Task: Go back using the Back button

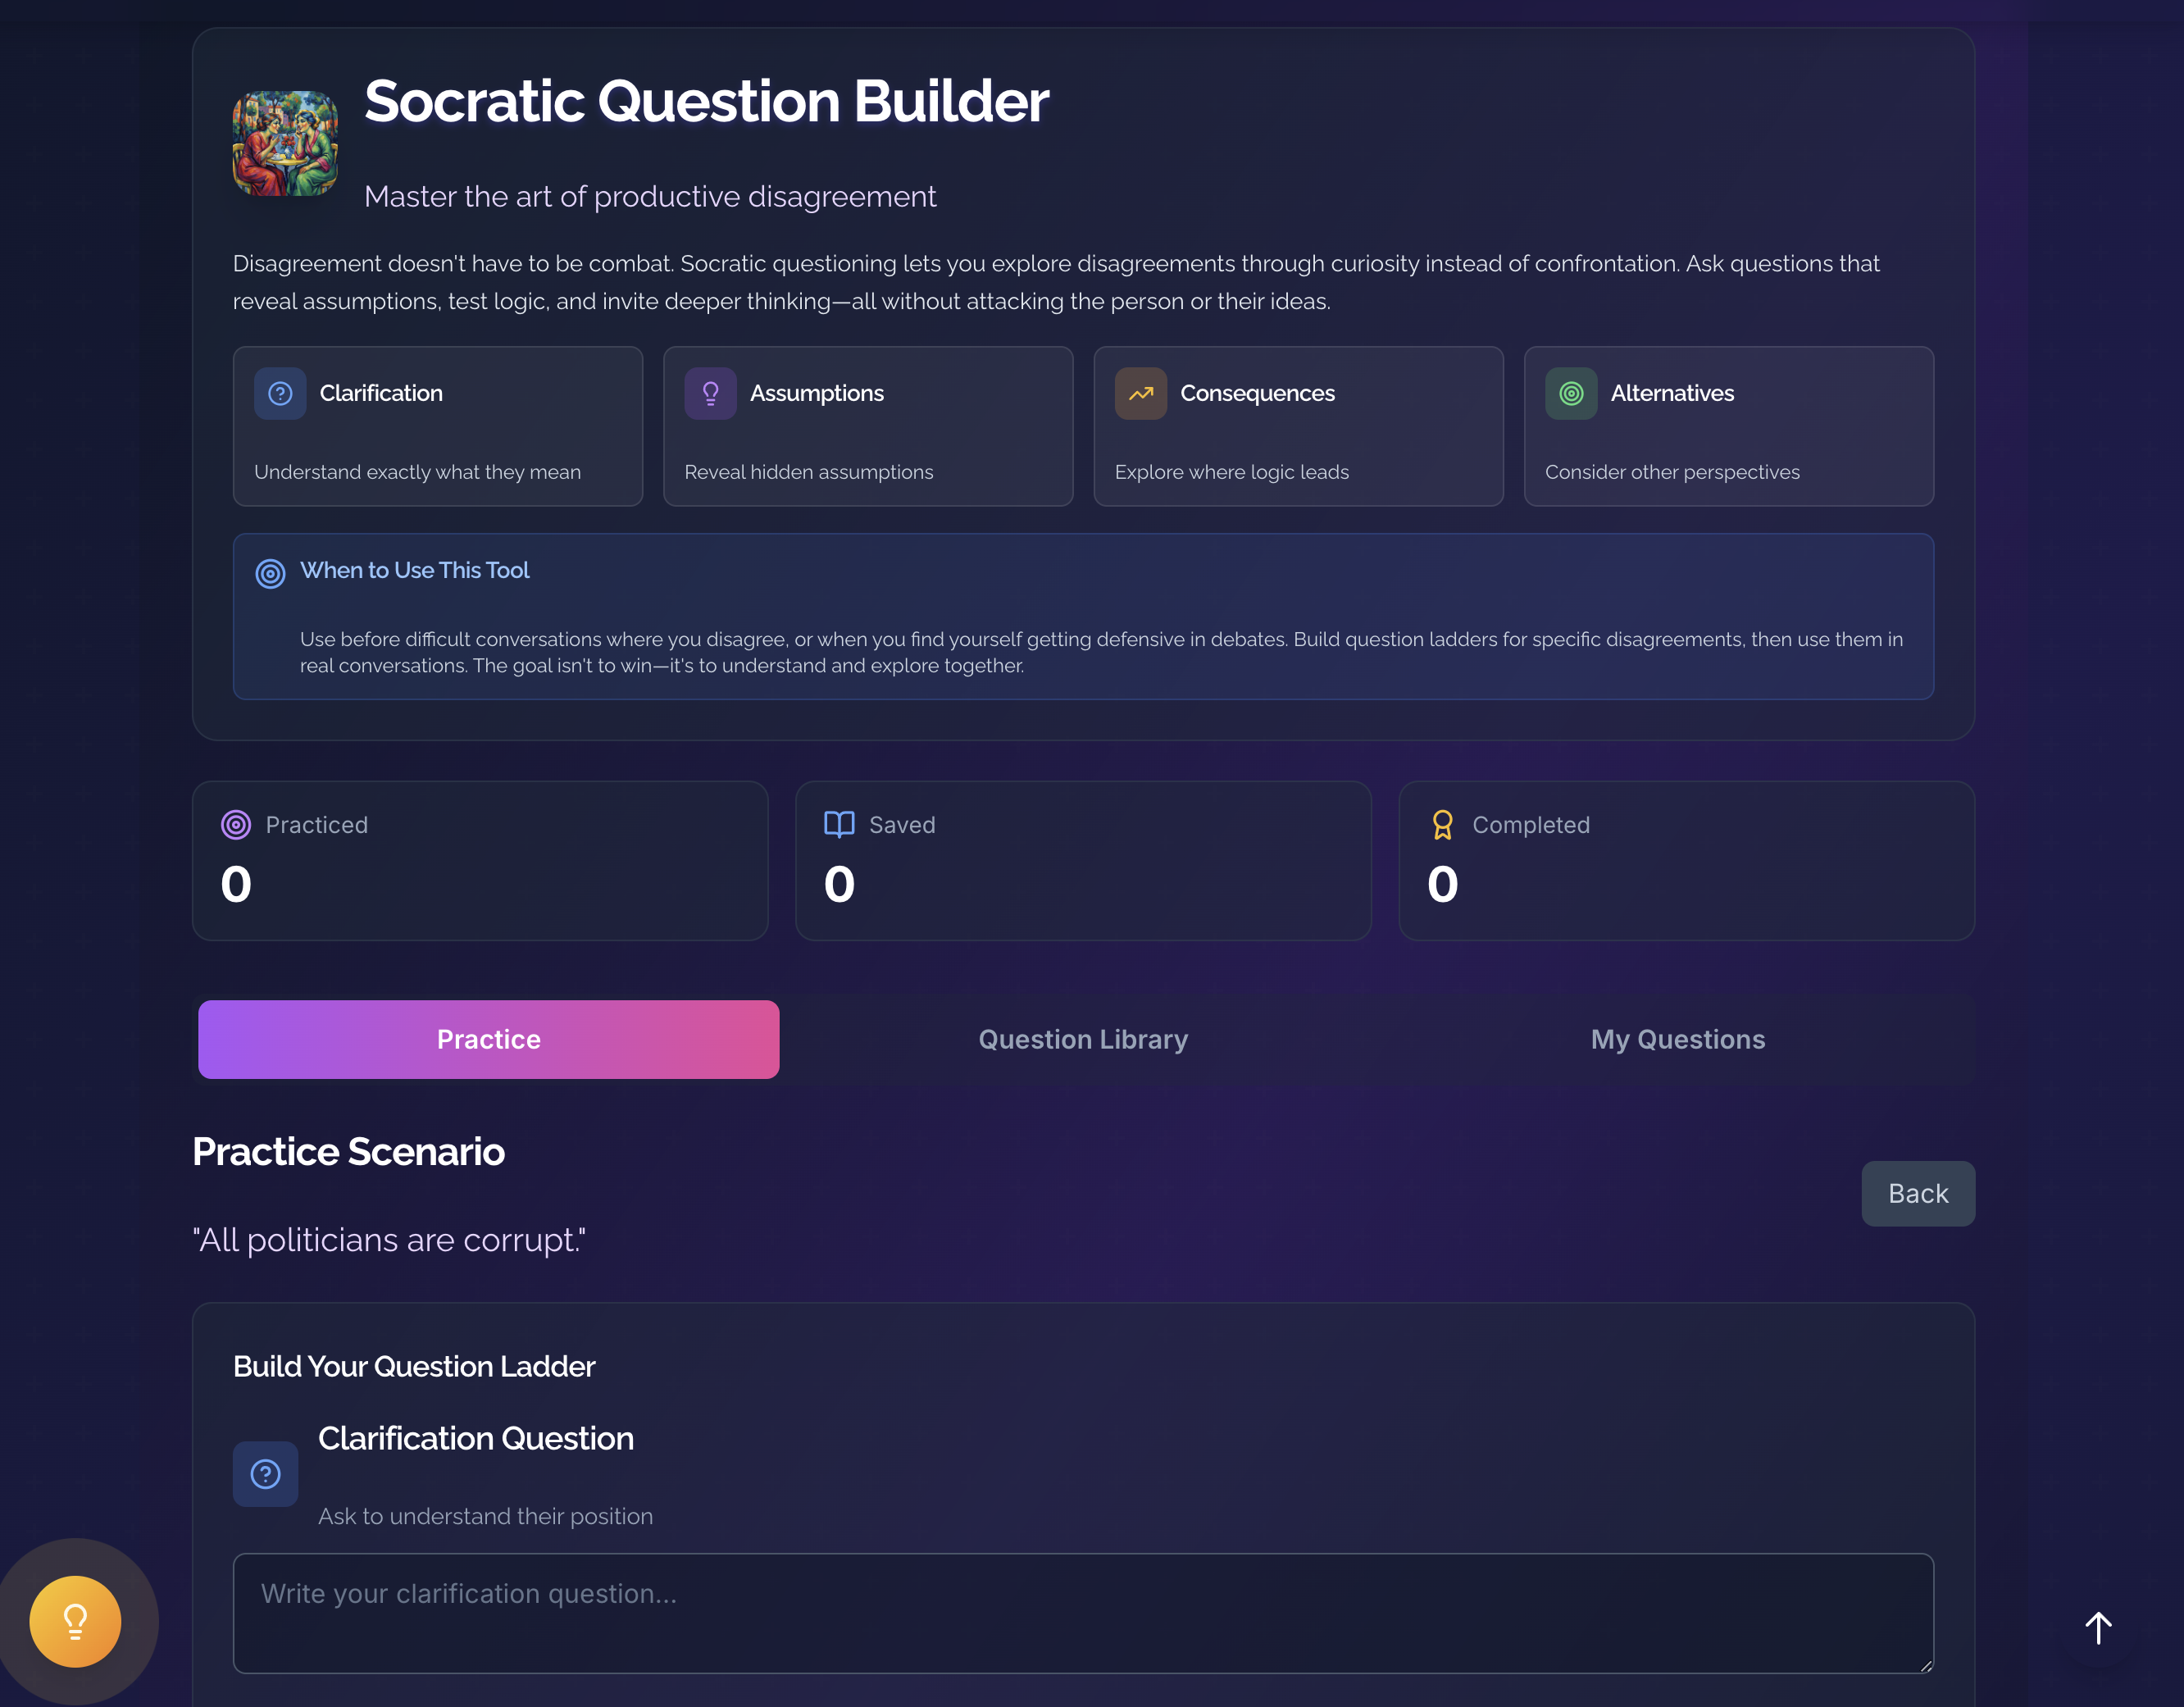Action: point(1918,1193)
